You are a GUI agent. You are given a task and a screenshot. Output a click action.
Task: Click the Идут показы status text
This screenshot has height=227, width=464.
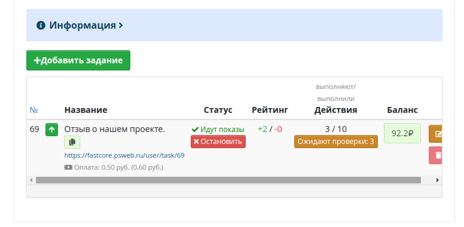coord(218,130)
